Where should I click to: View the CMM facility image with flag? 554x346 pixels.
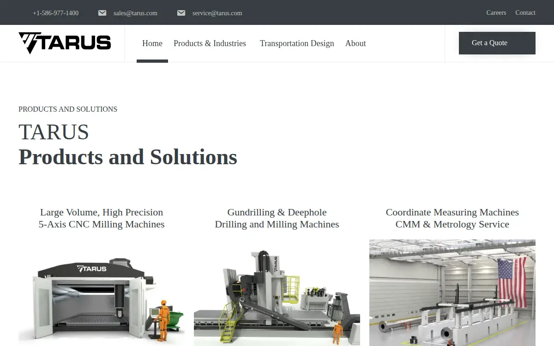[x=452, y=292]
